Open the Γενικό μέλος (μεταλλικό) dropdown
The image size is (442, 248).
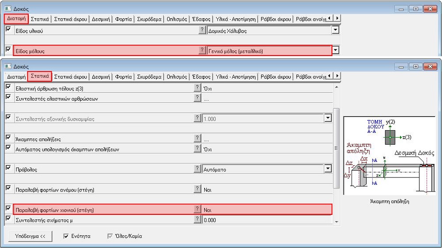(335, 50)
